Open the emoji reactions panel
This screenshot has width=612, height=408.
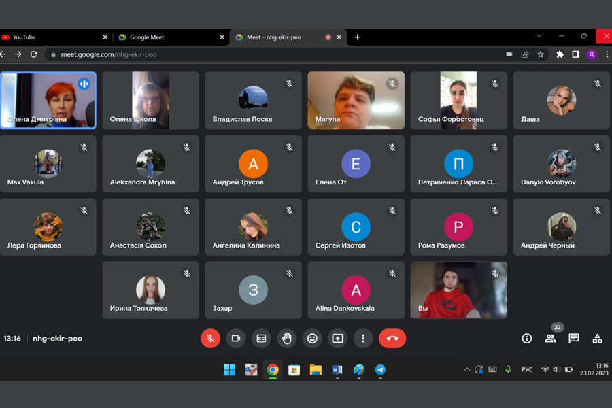(312, 338)
